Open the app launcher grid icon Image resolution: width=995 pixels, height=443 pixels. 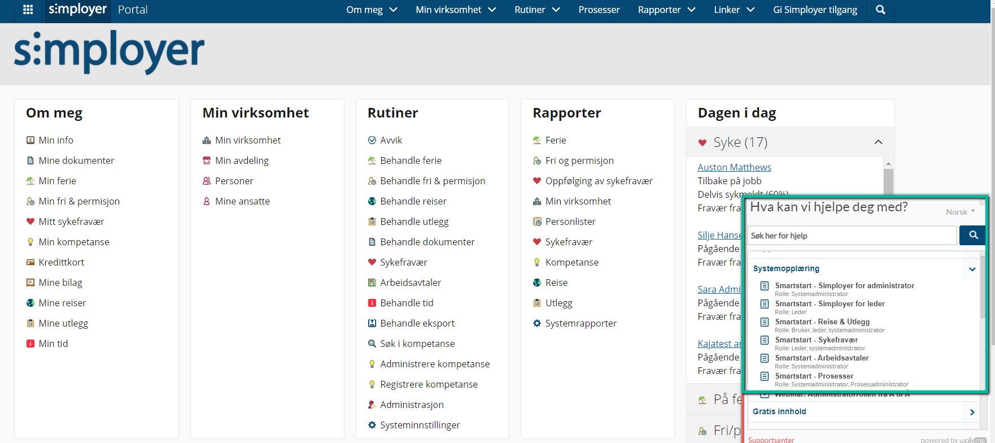pos(28,10)
